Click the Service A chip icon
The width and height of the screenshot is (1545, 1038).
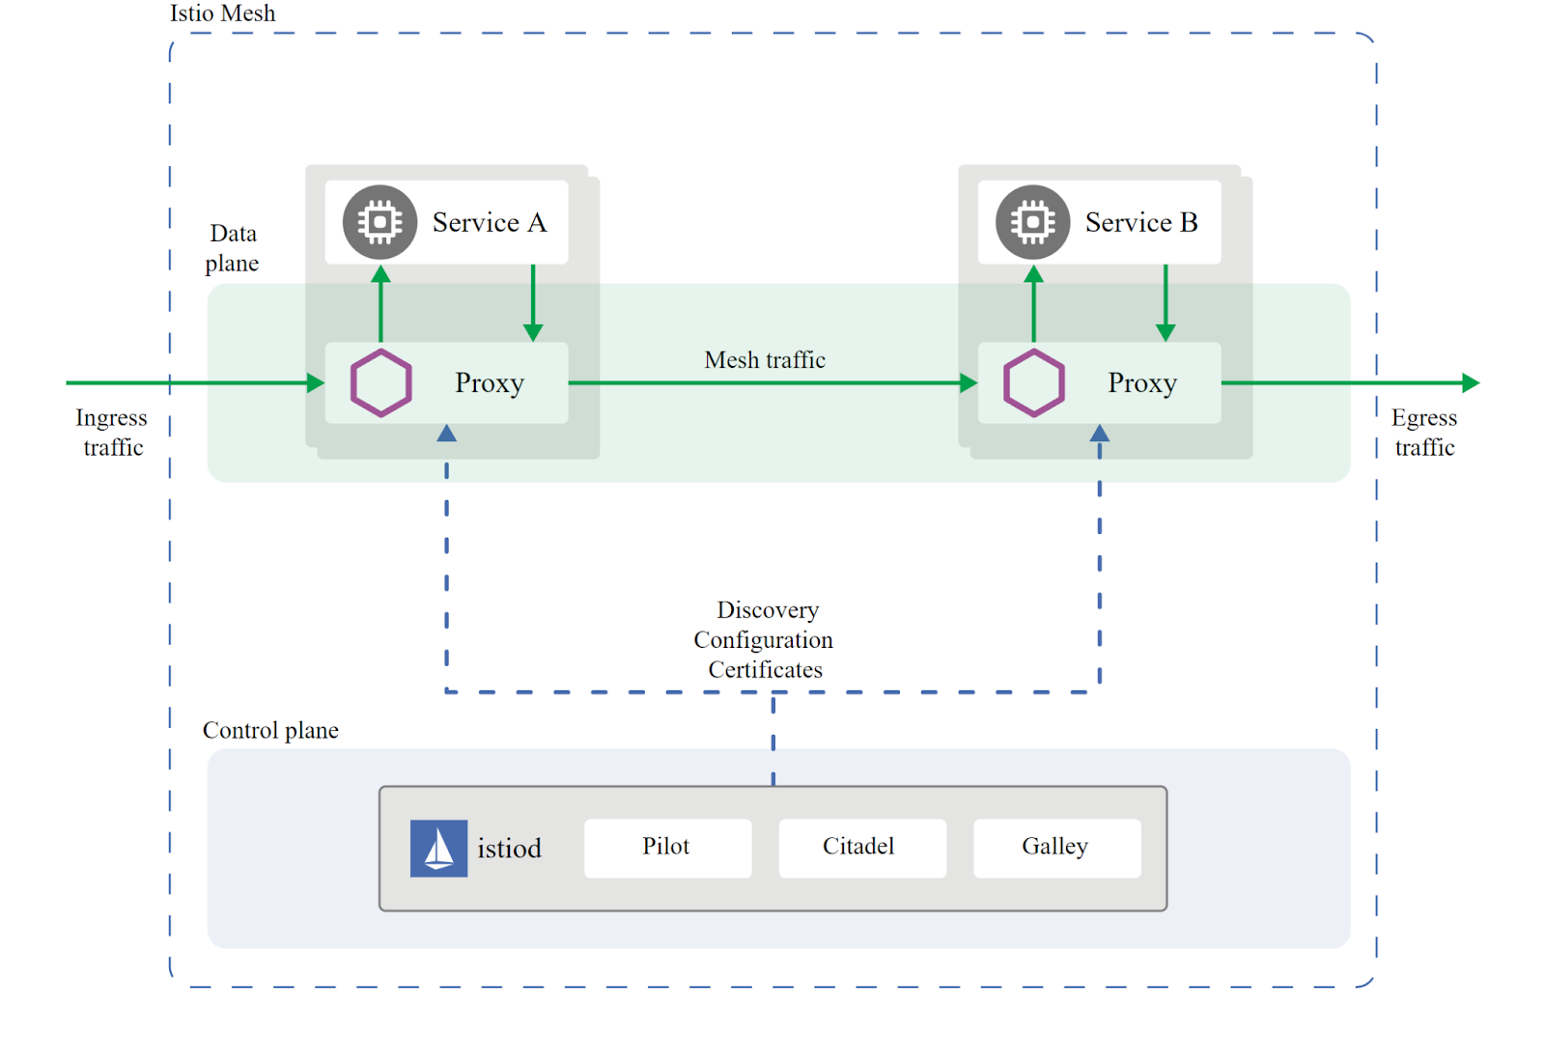tap(379, 222)
